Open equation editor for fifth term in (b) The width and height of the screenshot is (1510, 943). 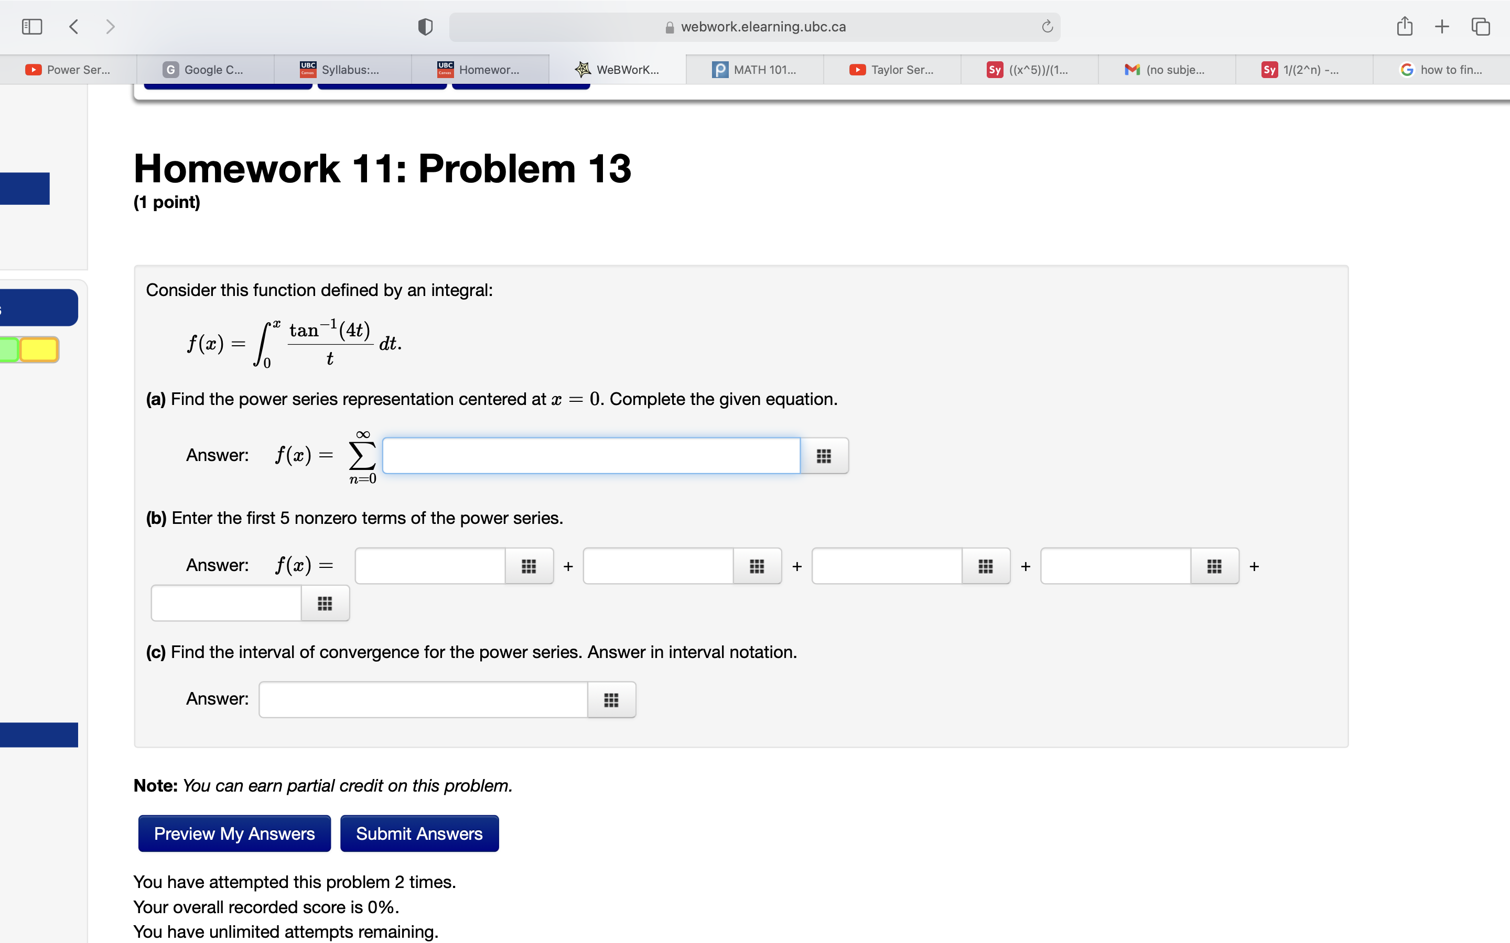click(x=325, y=603)
